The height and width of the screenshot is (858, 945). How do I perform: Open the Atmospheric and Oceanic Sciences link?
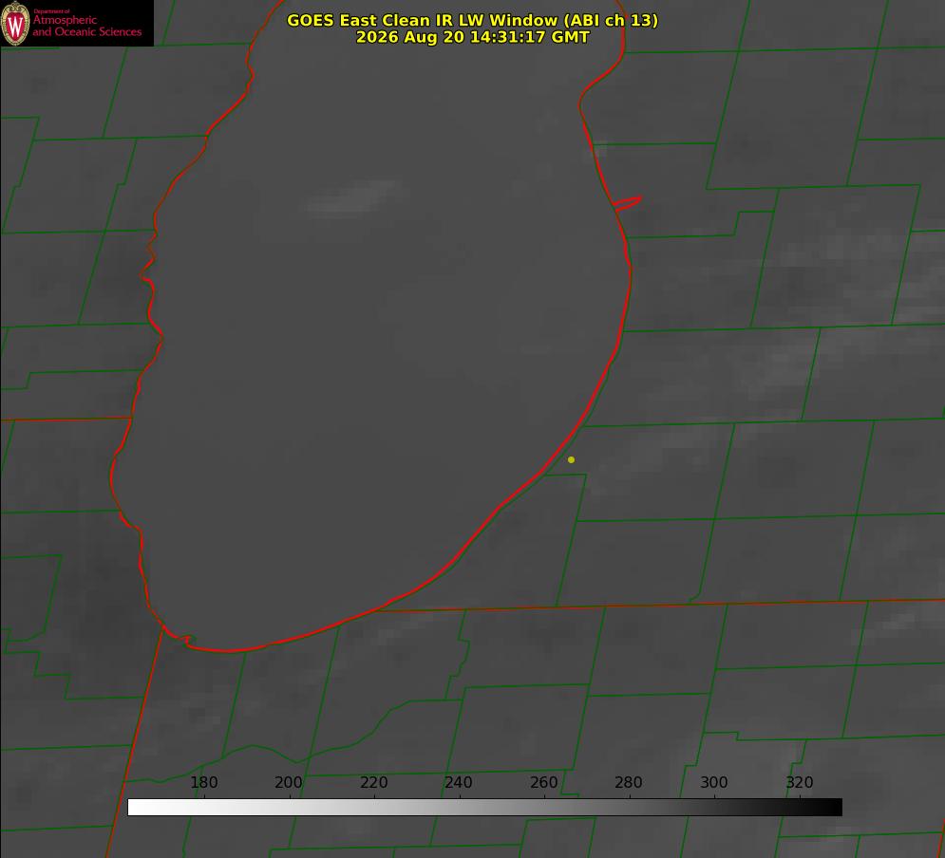86,26
